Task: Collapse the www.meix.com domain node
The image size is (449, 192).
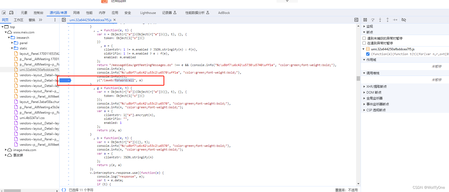Action: [x=6, y=32]
